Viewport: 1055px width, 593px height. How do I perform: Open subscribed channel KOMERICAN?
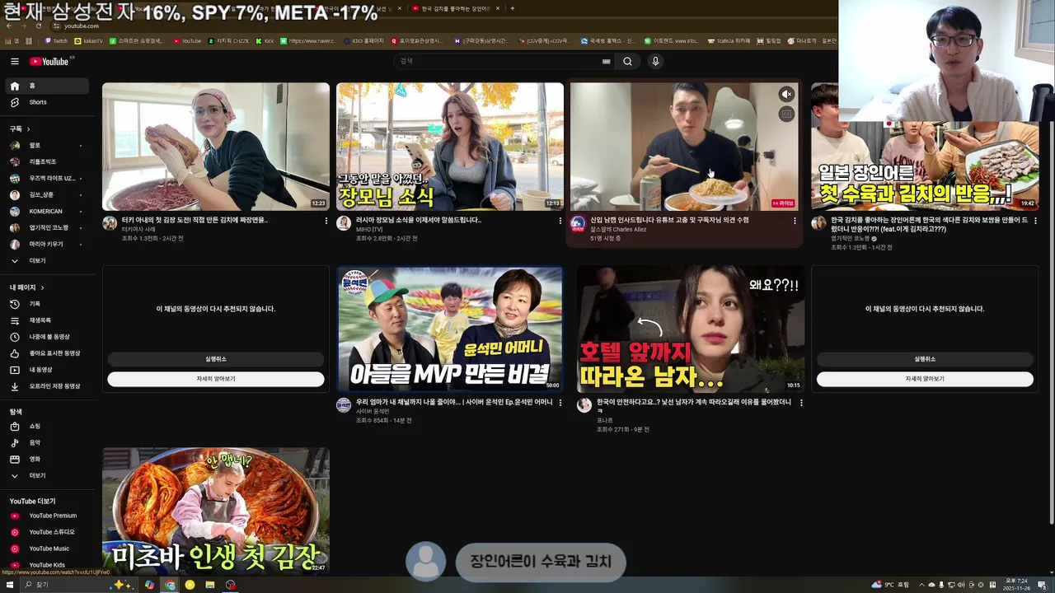point(48,212)
